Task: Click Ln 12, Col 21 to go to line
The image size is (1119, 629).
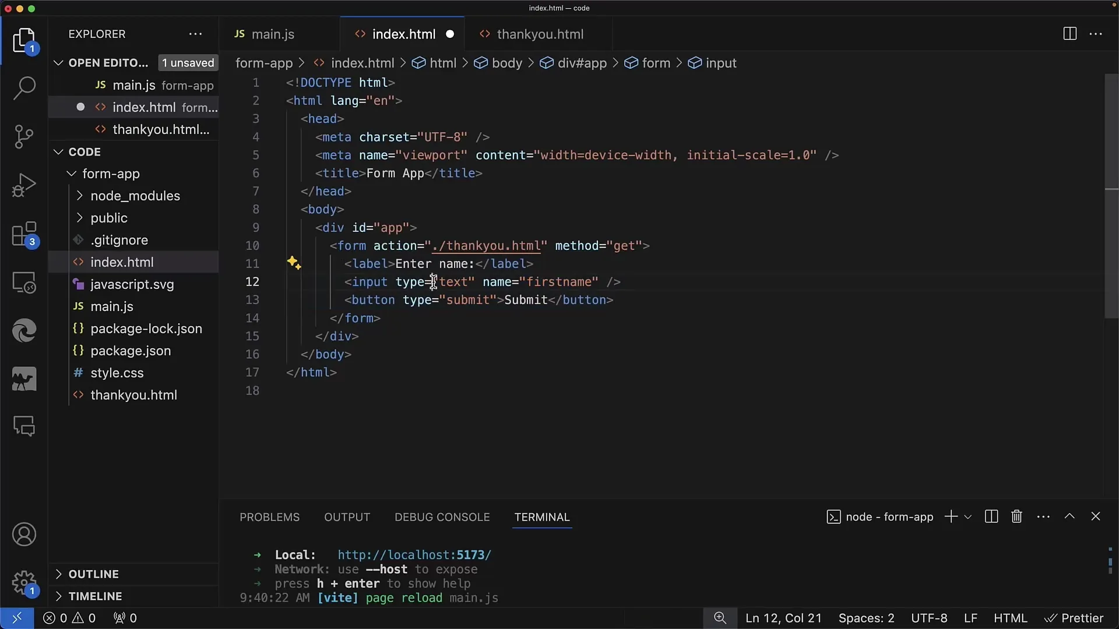Action: (783, 618)
